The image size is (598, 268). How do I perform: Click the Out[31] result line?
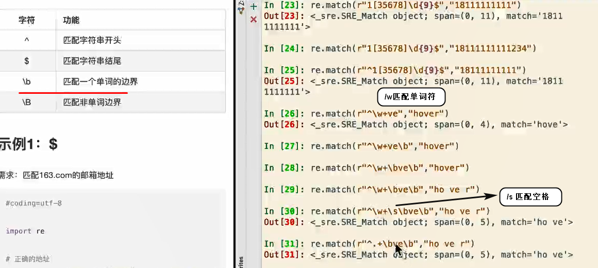pyautogui.click(x=419, y=254)
